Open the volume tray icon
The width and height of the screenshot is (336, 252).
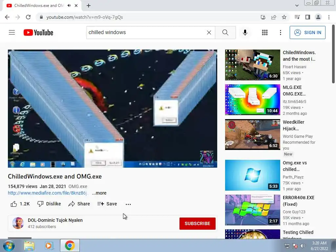pyautogui.click(x=303, y=246)
